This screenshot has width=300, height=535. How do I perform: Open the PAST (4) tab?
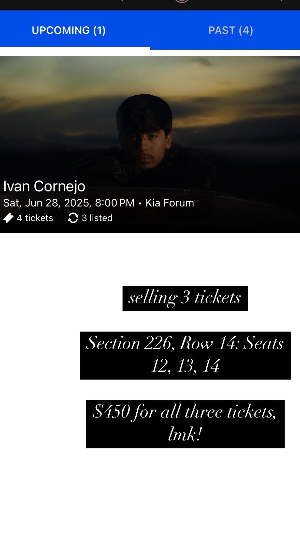coord(231,30)
